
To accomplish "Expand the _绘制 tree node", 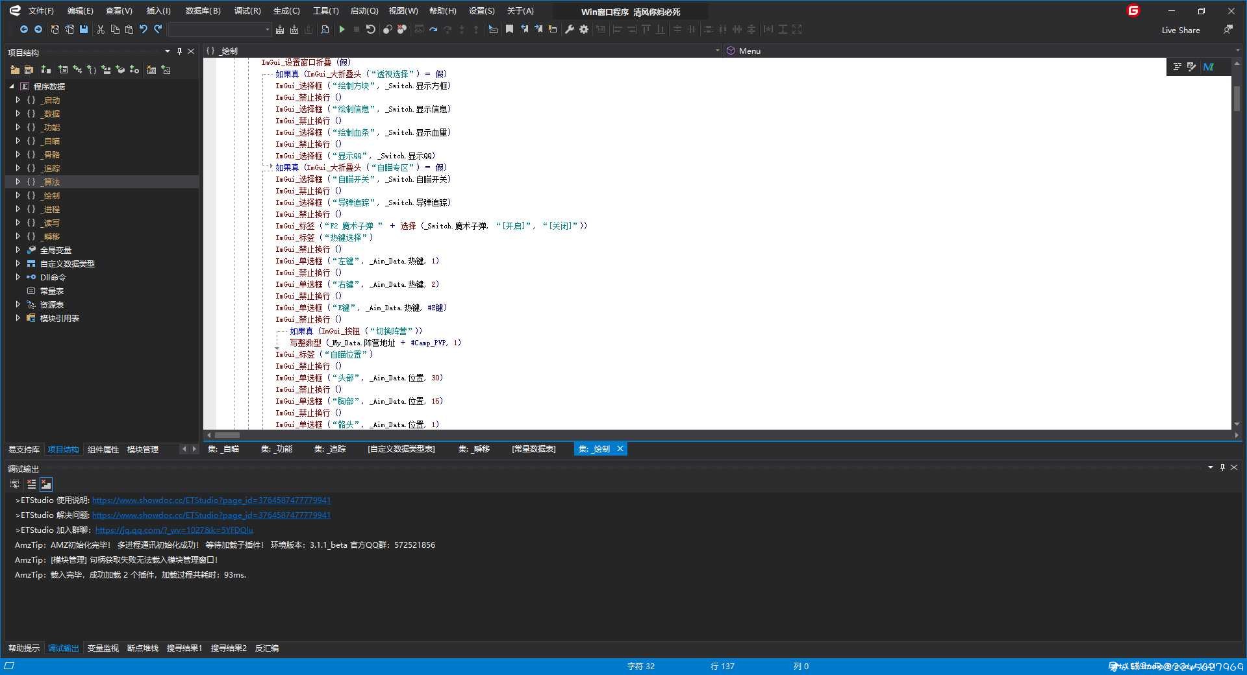I will [x=18, y=195].
